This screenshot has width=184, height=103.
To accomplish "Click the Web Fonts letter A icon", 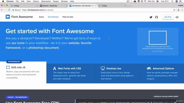I will [55, 68].
